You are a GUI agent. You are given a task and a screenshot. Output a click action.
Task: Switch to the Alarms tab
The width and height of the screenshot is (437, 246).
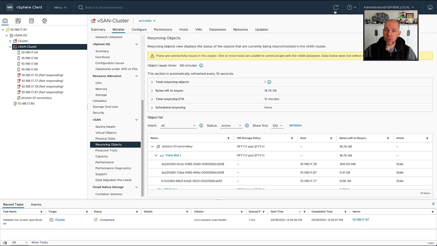[36, 204]
